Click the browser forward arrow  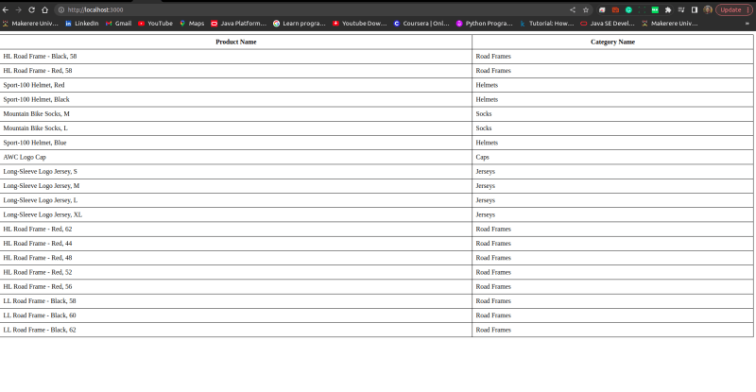click(x=18, y=9)
